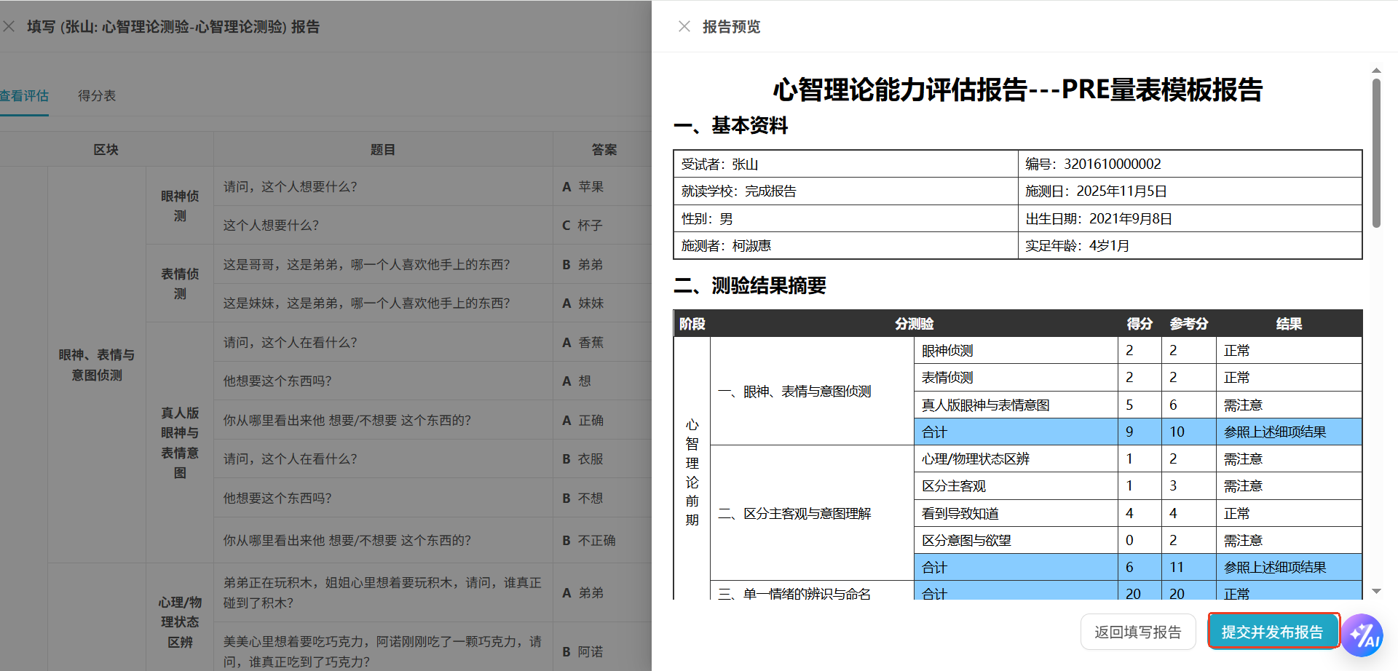Image resolution: width=1398 pixels, height=671 pixels.
Task: Open the AI assistant floating icon
Action: [1363, 635]
